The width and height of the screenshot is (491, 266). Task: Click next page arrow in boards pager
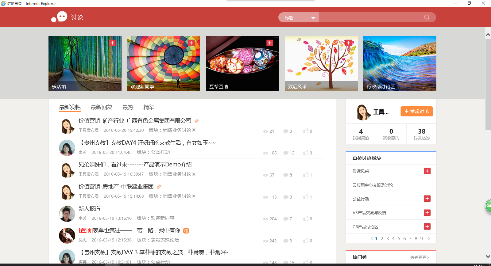(429, 238)
